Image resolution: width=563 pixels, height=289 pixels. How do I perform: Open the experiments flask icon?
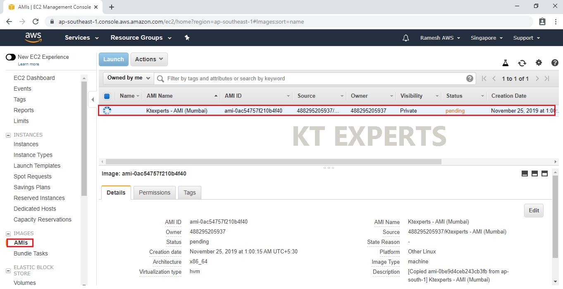coord(505,63)
